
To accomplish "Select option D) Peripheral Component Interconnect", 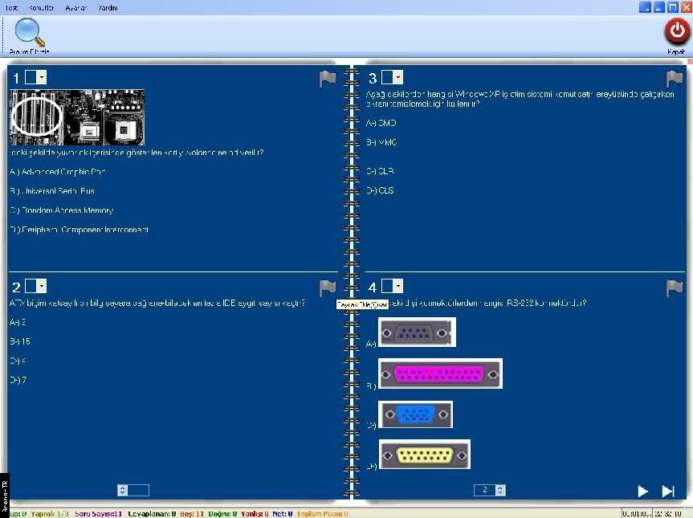I will click(x=79, y=230).
